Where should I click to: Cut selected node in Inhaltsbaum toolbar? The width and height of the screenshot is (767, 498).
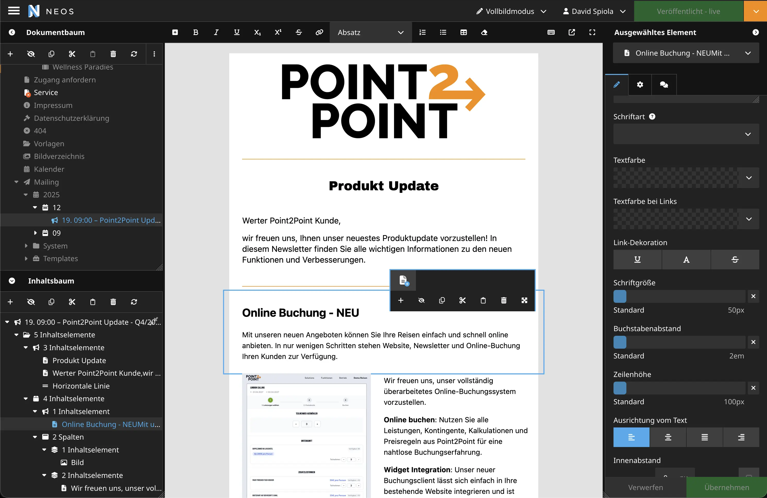coord(72,302)
